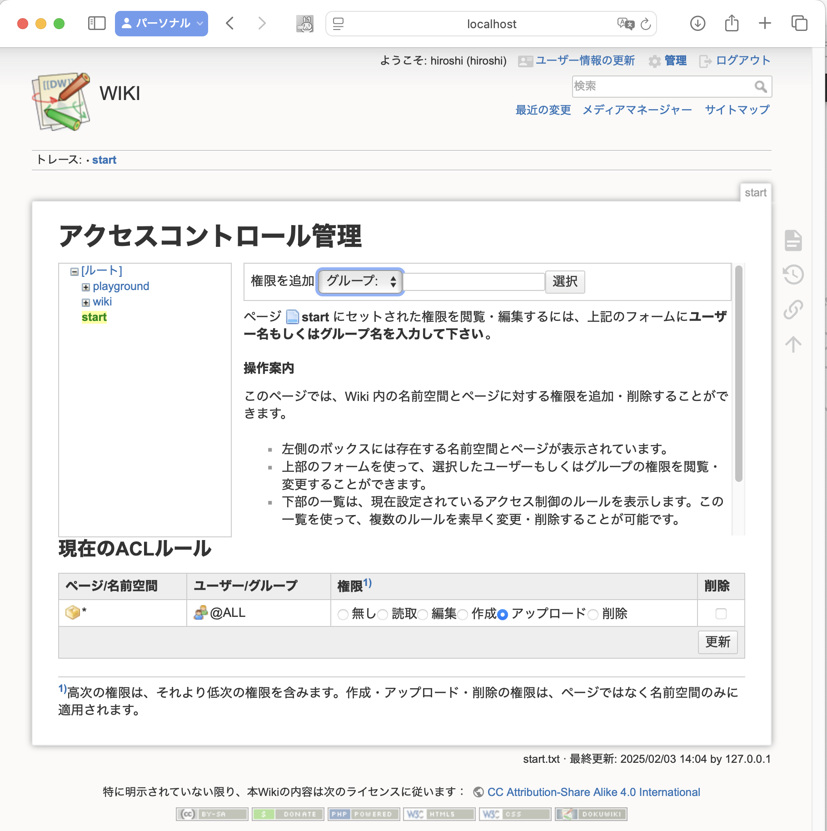This screenshot has height=831, width=827.
Task: Open the メディアマネージャー link
Action: pos(637,110)
